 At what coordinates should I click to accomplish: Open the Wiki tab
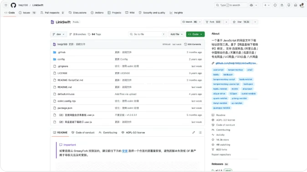tap(130, 13)
